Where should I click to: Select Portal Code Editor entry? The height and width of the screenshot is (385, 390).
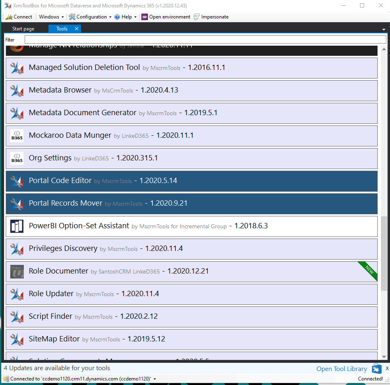[x=192, y=181]
